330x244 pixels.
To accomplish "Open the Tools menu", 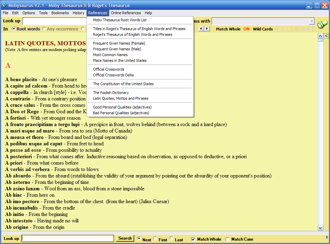I will (43, 13).
